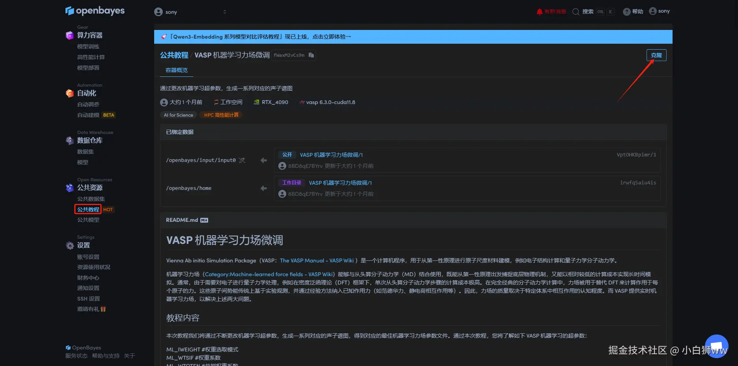Viewport: 738px width, 366px height.
Task: Click the 数据仓库 sidebar icon
Action: (70, 141)
